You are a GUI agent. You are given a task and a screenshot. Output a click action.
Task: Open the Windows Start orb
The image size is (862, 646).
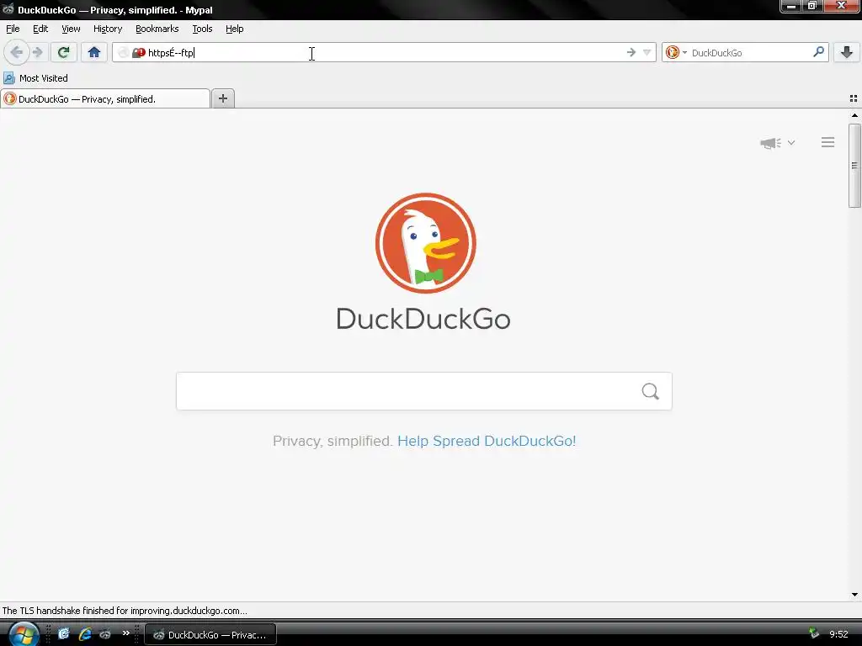click(23, 634)
